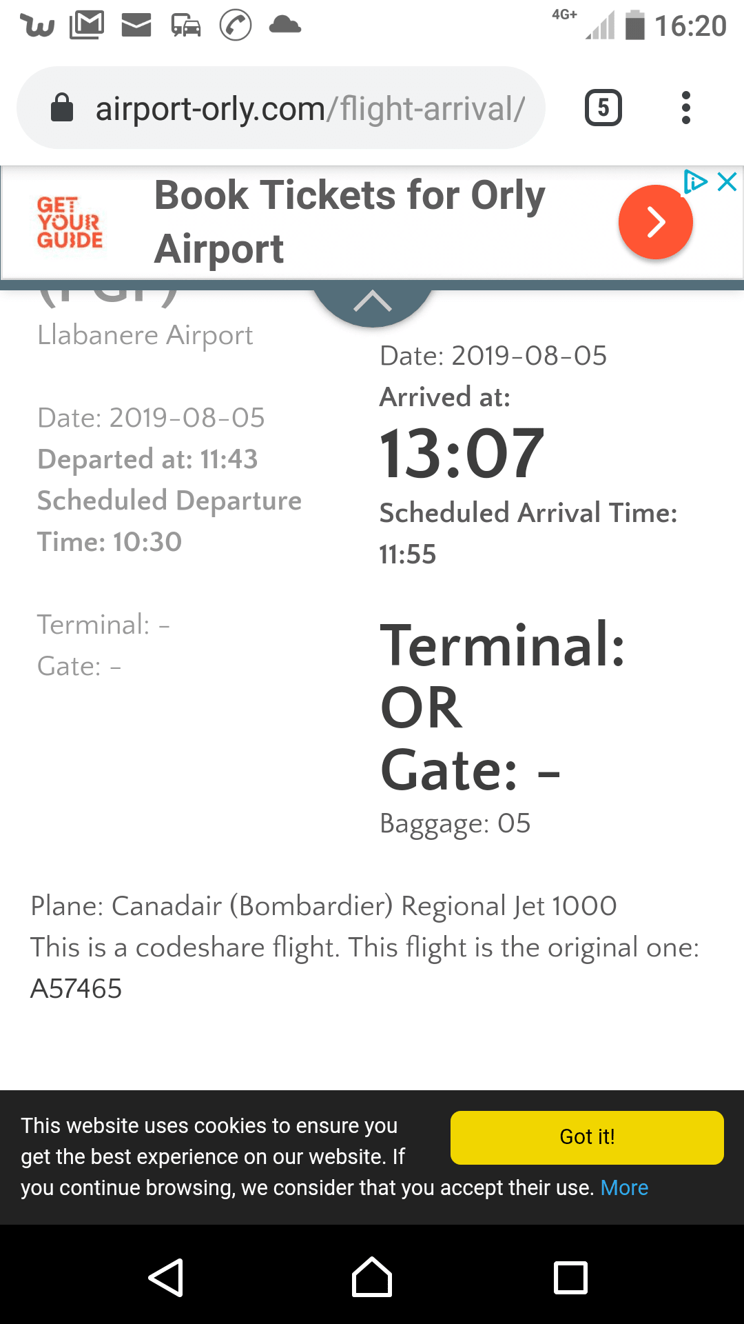Open the More cookie info link
The image size is (744, 1324).
click(x=624, y=1187)
